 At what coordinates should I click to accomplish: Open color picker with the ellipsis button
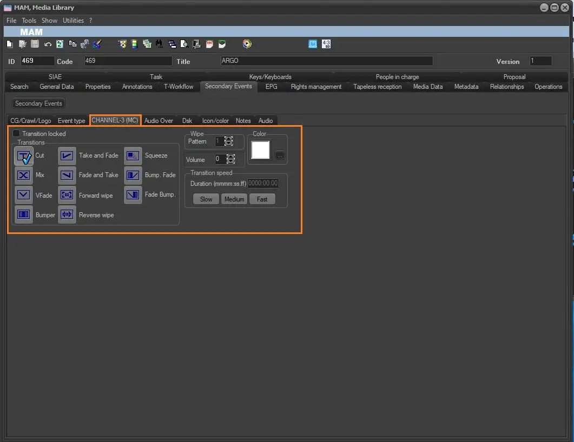[280, 155]
